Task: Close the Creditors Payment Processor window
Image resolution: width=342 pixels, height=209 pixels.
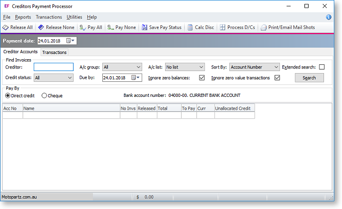Action: [325, 6]
